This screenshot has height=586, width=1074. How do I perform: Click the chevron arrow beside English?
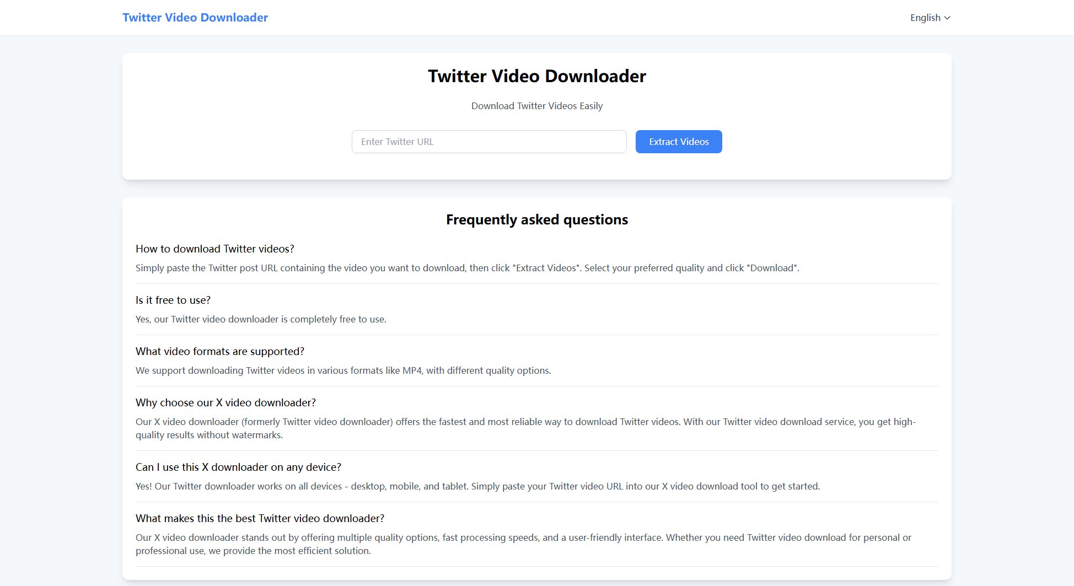tap(947, 18)
